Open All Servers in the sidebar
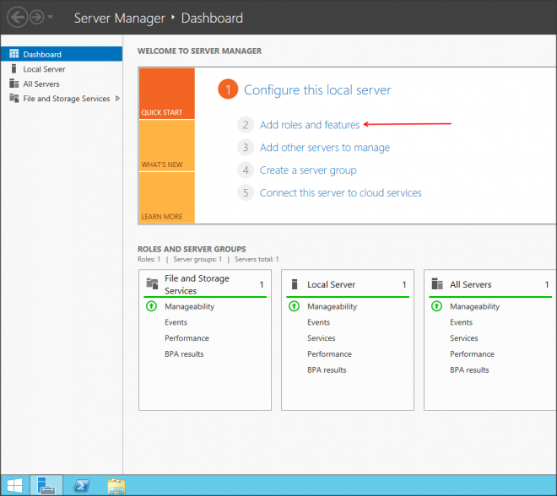The width and height of the screenshot is (557, 496). [41, 84]
